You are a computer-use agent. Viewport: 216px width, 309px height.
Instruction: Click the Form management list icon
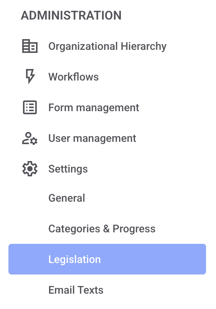[30, 107]
